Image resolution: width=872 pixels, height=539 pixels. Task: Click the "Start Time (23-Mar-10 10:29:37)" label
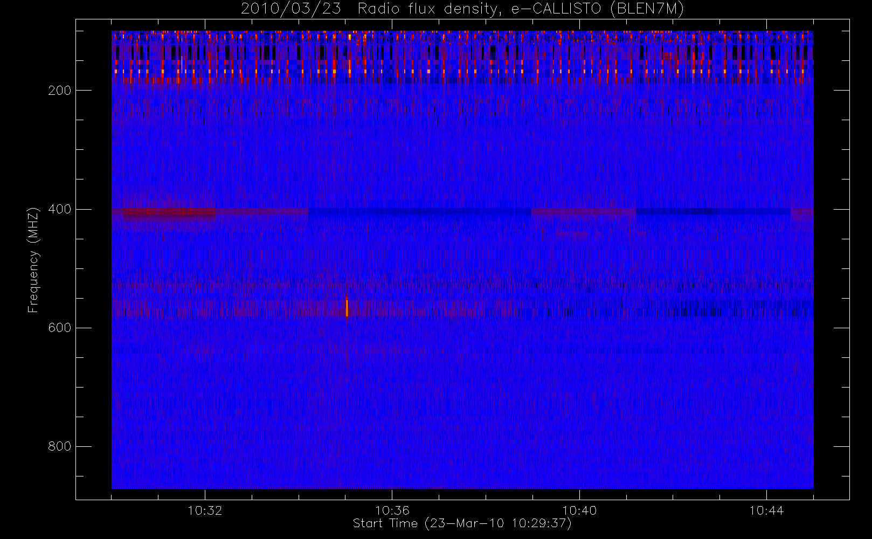click(x=462, y=523)
